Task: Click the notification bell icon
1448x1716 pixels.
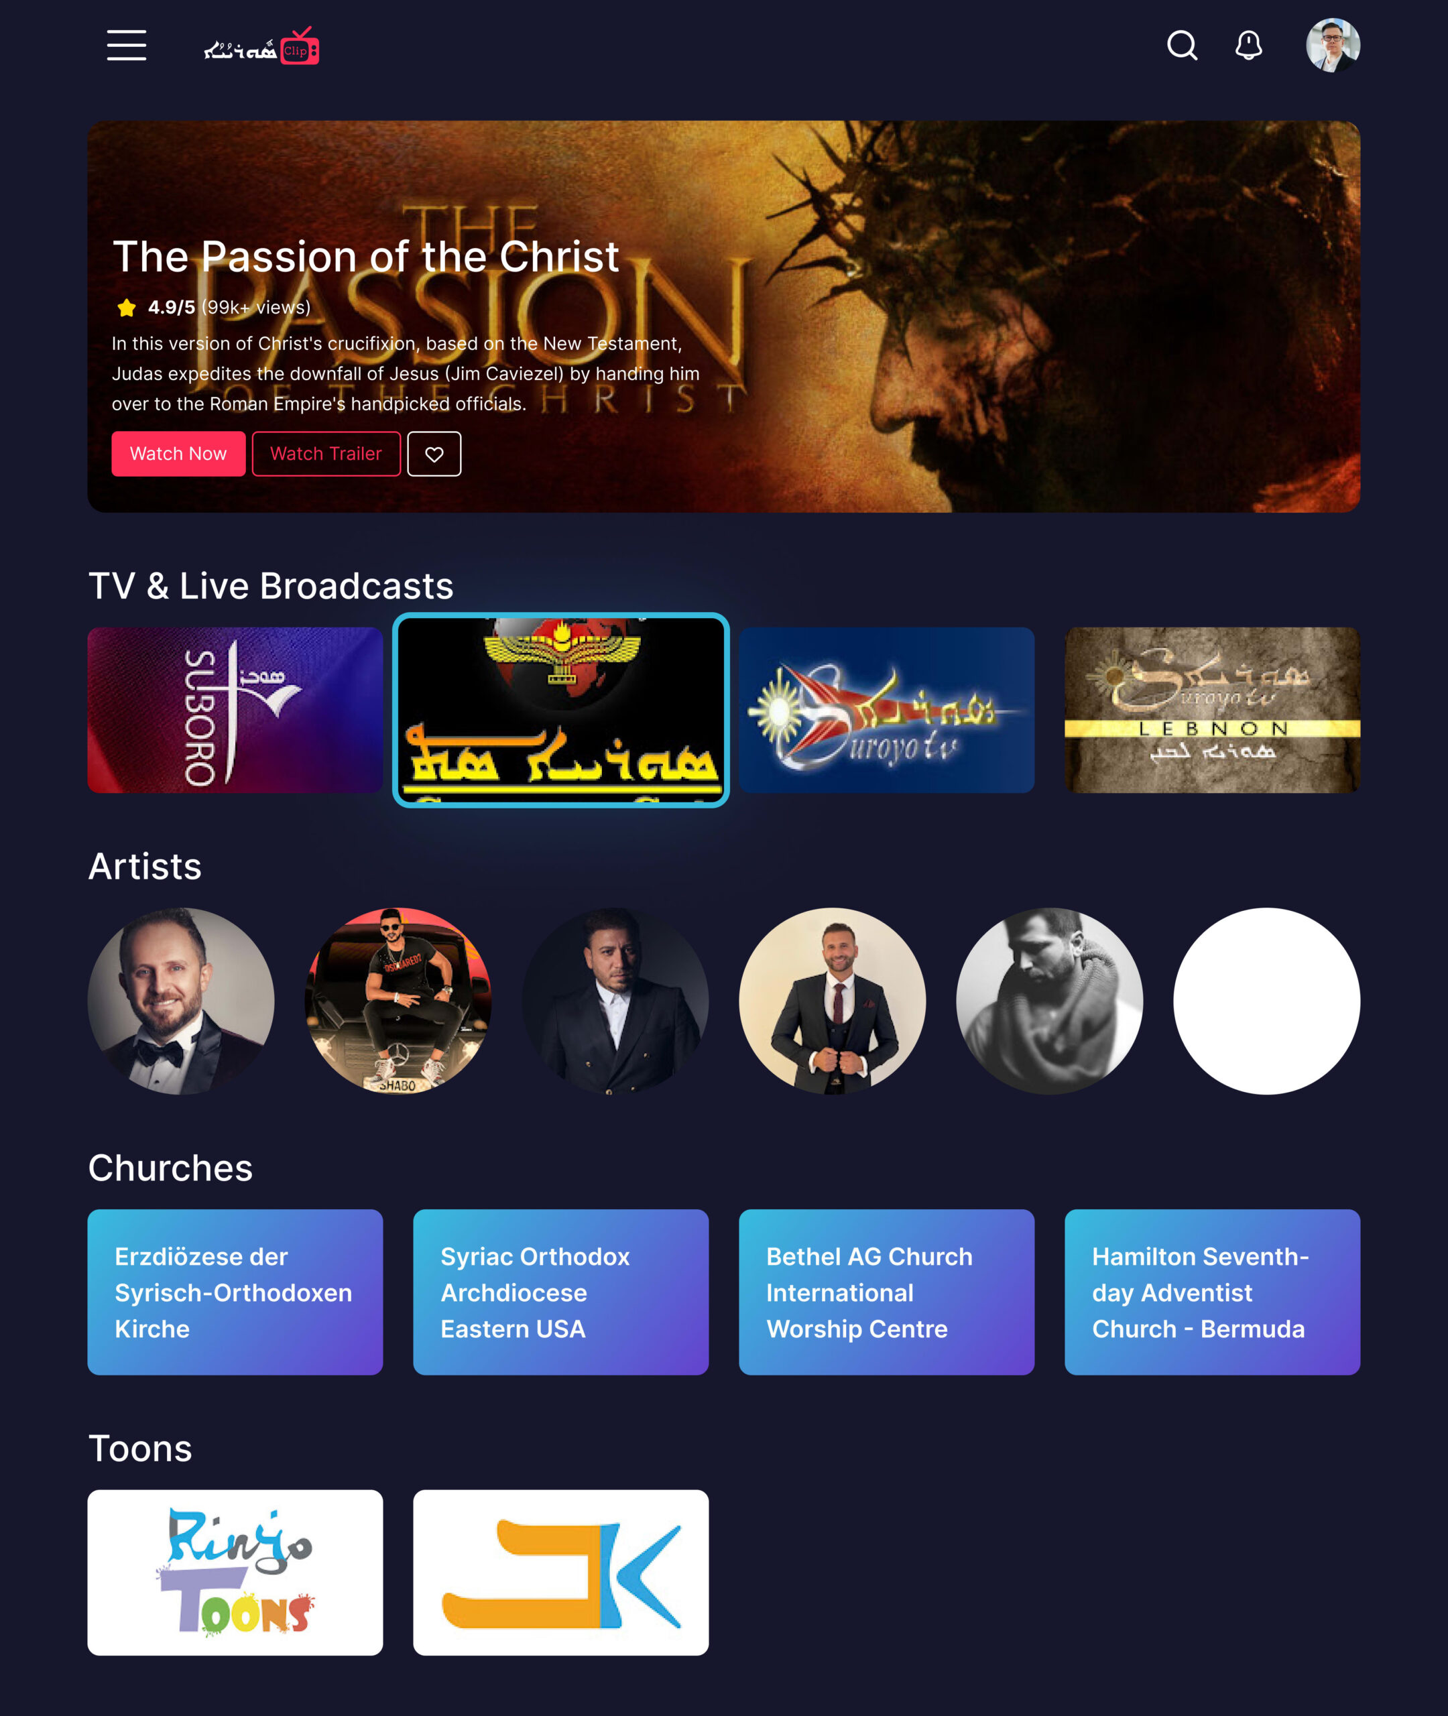Action: click(1248, 43)
